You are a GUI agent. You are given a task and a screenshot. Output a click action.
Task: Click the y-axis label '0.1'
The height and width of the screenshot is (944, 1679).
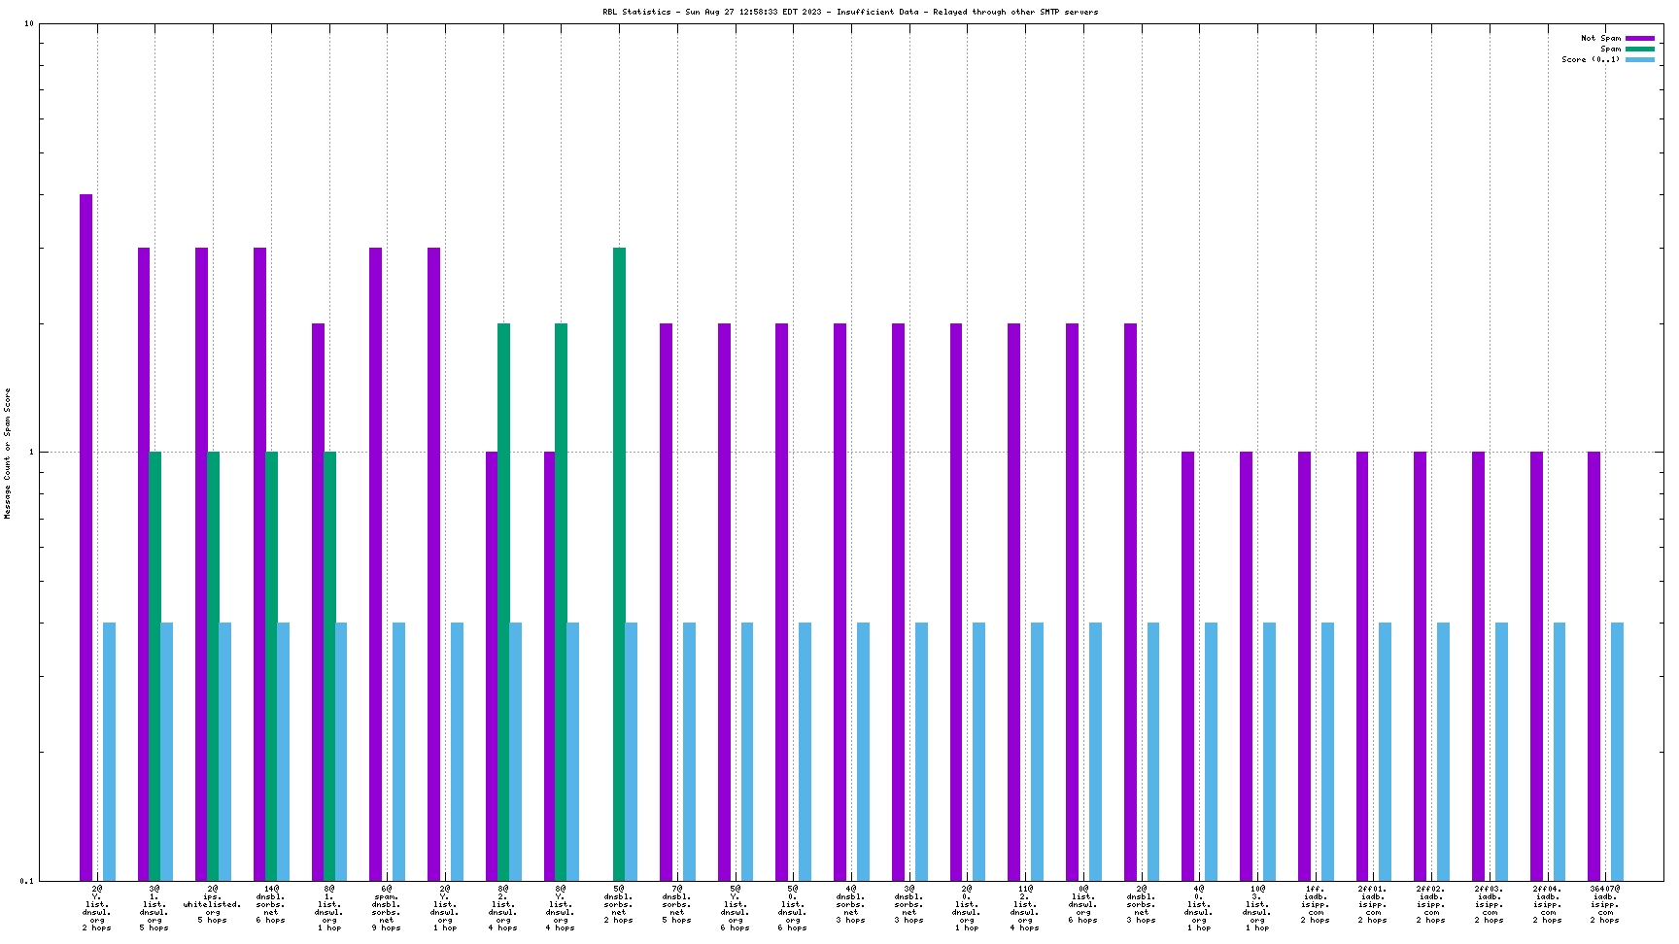pyautogui.click(x=27, y=881)
